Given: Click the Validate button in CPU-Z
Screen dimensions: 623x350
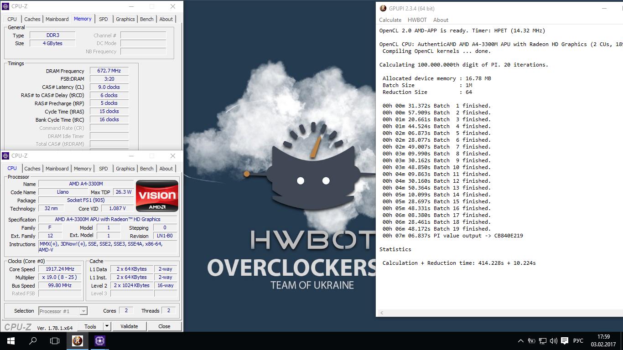Looking at the screenshot, I should [129, 326].
